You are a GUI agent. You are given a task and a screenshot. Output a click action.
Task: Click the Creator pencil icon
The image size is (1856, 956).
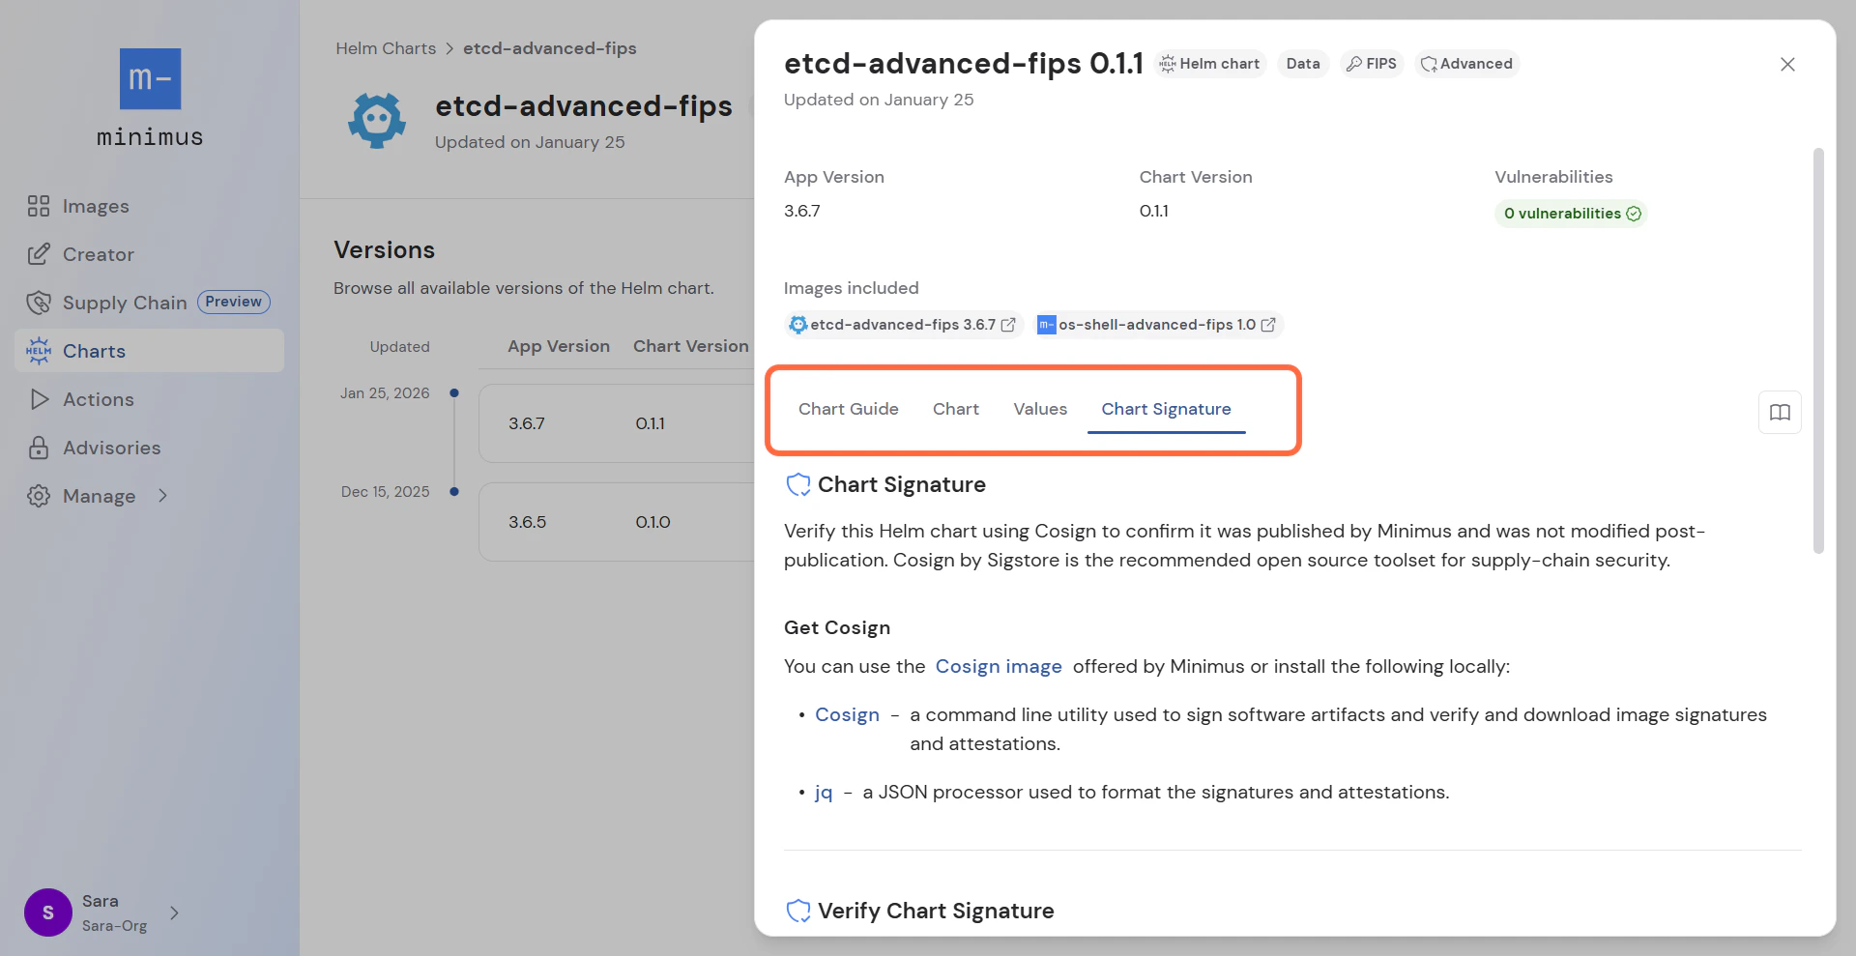pos(39,254)
